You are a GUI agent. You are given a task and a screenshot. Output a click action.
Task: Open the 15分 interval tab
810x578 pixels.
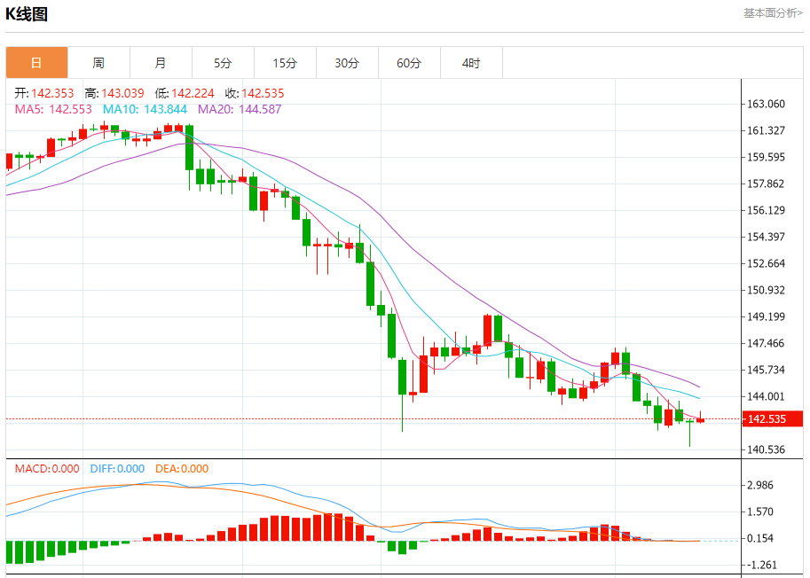pyautogui.click(x=285, y=63)
